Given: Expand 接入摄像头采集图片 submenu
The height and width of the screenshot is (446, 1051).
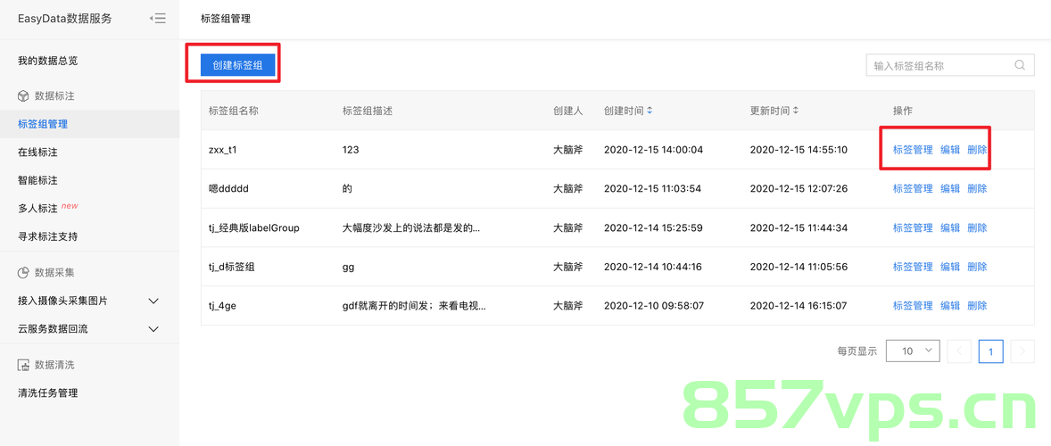Looking at the screenshot, I should click(x=153, y=301).
